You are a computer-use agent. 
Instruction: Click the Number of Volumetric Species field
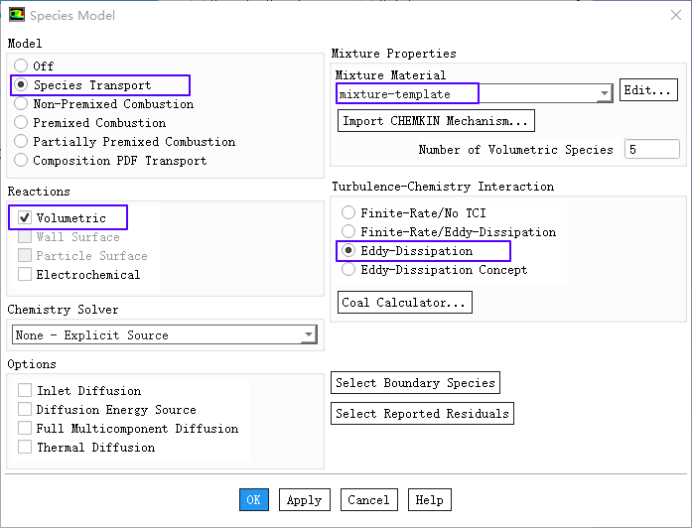click(x=652, y=150)
